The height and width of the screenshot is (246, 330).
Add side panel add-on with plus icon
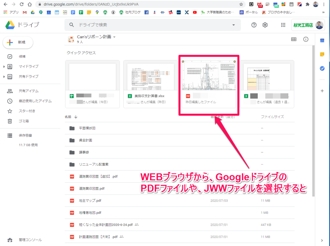point(322,91)
